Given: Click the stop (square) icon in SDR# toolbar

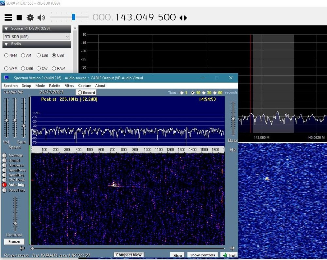Looking at the screenshot, I should (20, 18).
